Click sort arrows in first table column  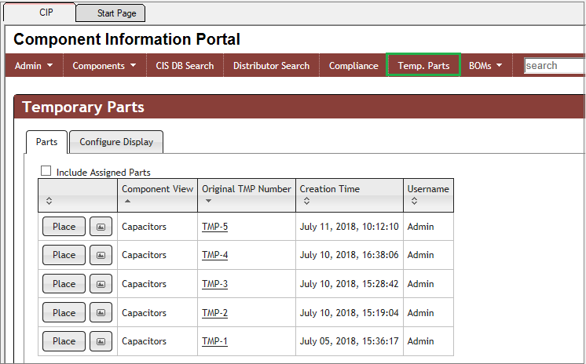tap(49, 201)
